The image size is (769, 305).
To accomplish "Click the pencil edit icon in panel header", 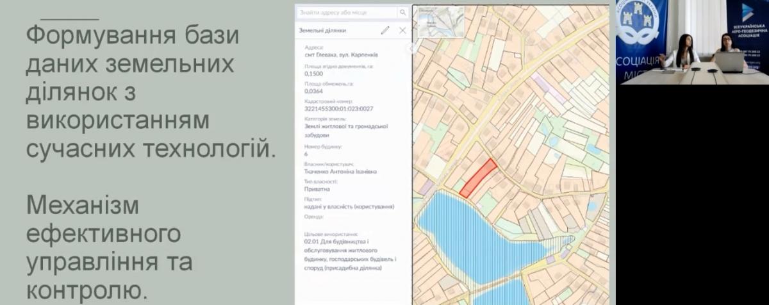I will coord(384,30).
